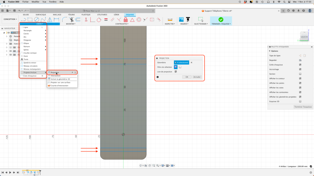This screenshot has width=314, height=176.
Task: Click the green checkmark Finish Sketch icon
Action: 221,19
